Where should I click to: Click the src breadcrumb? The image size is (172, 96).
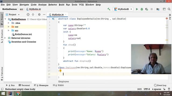(x=21, y=9)
